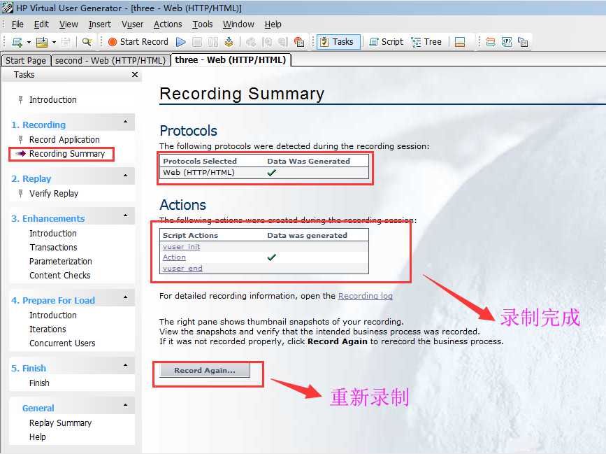Open the Transactions task
This screenshot has height=454, width=606.
pos(53,248)
